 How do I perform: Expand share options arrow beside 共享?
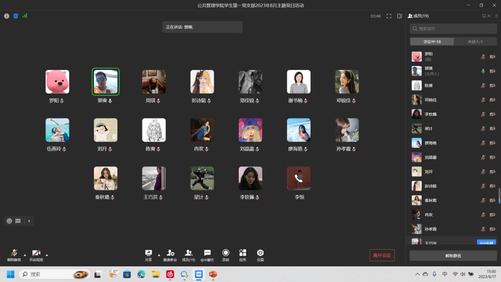(x=159, y=255)
